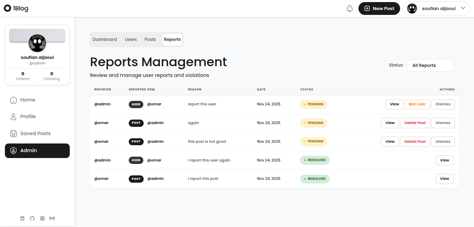
Task: View the 'again' report
Action: point(390,123)
